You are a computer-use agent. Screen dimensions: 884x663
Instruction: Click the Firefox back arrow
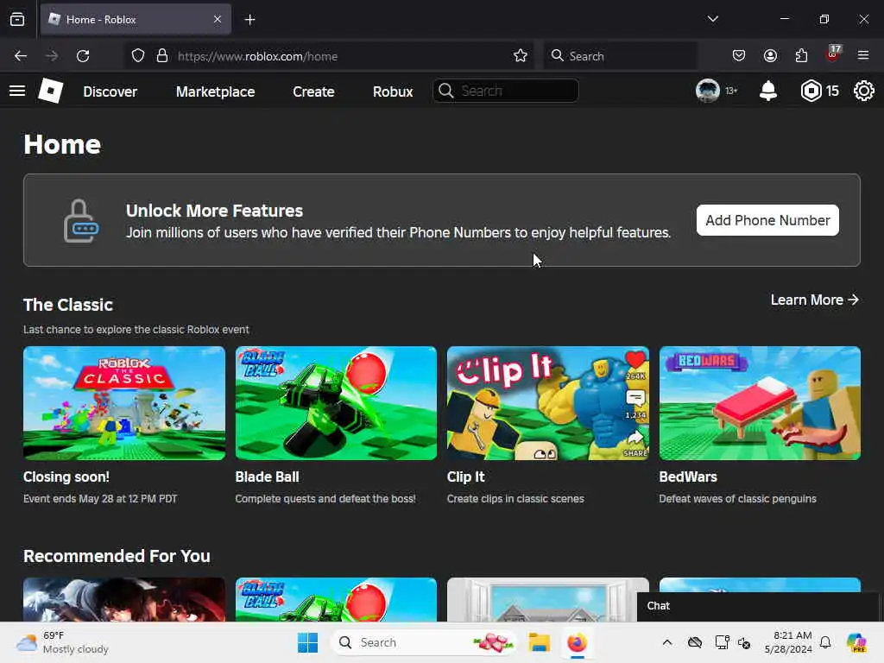tap(21, 56)
